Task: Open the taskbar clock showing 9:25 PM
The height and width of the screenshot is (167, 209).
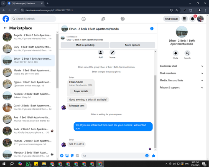Action: pyautogui.click(x=195, y=164)
